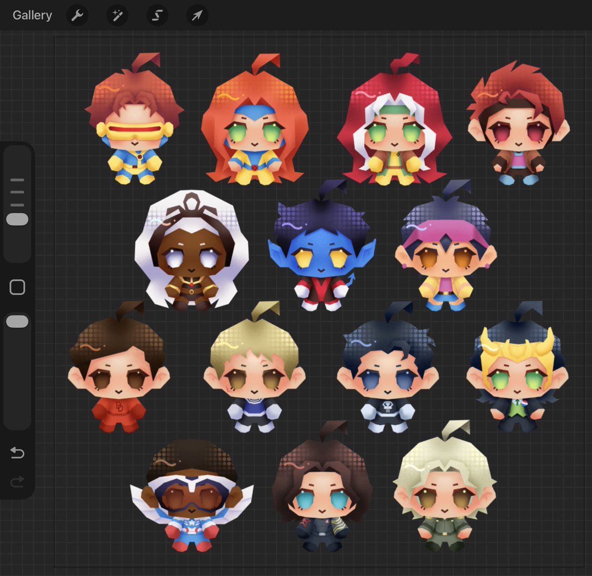Activate the Transform arrow tool
The height and width of the screenshot is (576, 592).
(x=197, y=16)
